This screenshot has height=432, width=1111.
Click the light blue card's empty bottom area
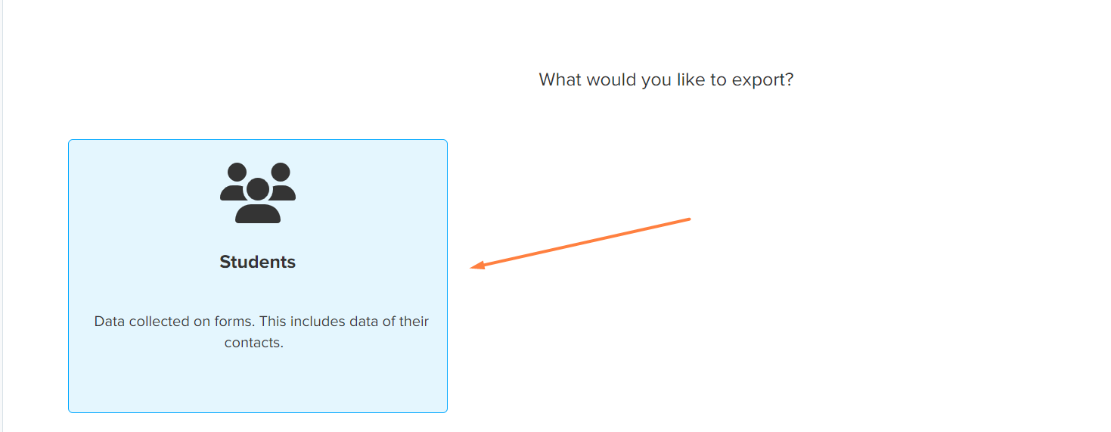pos(258,382)
